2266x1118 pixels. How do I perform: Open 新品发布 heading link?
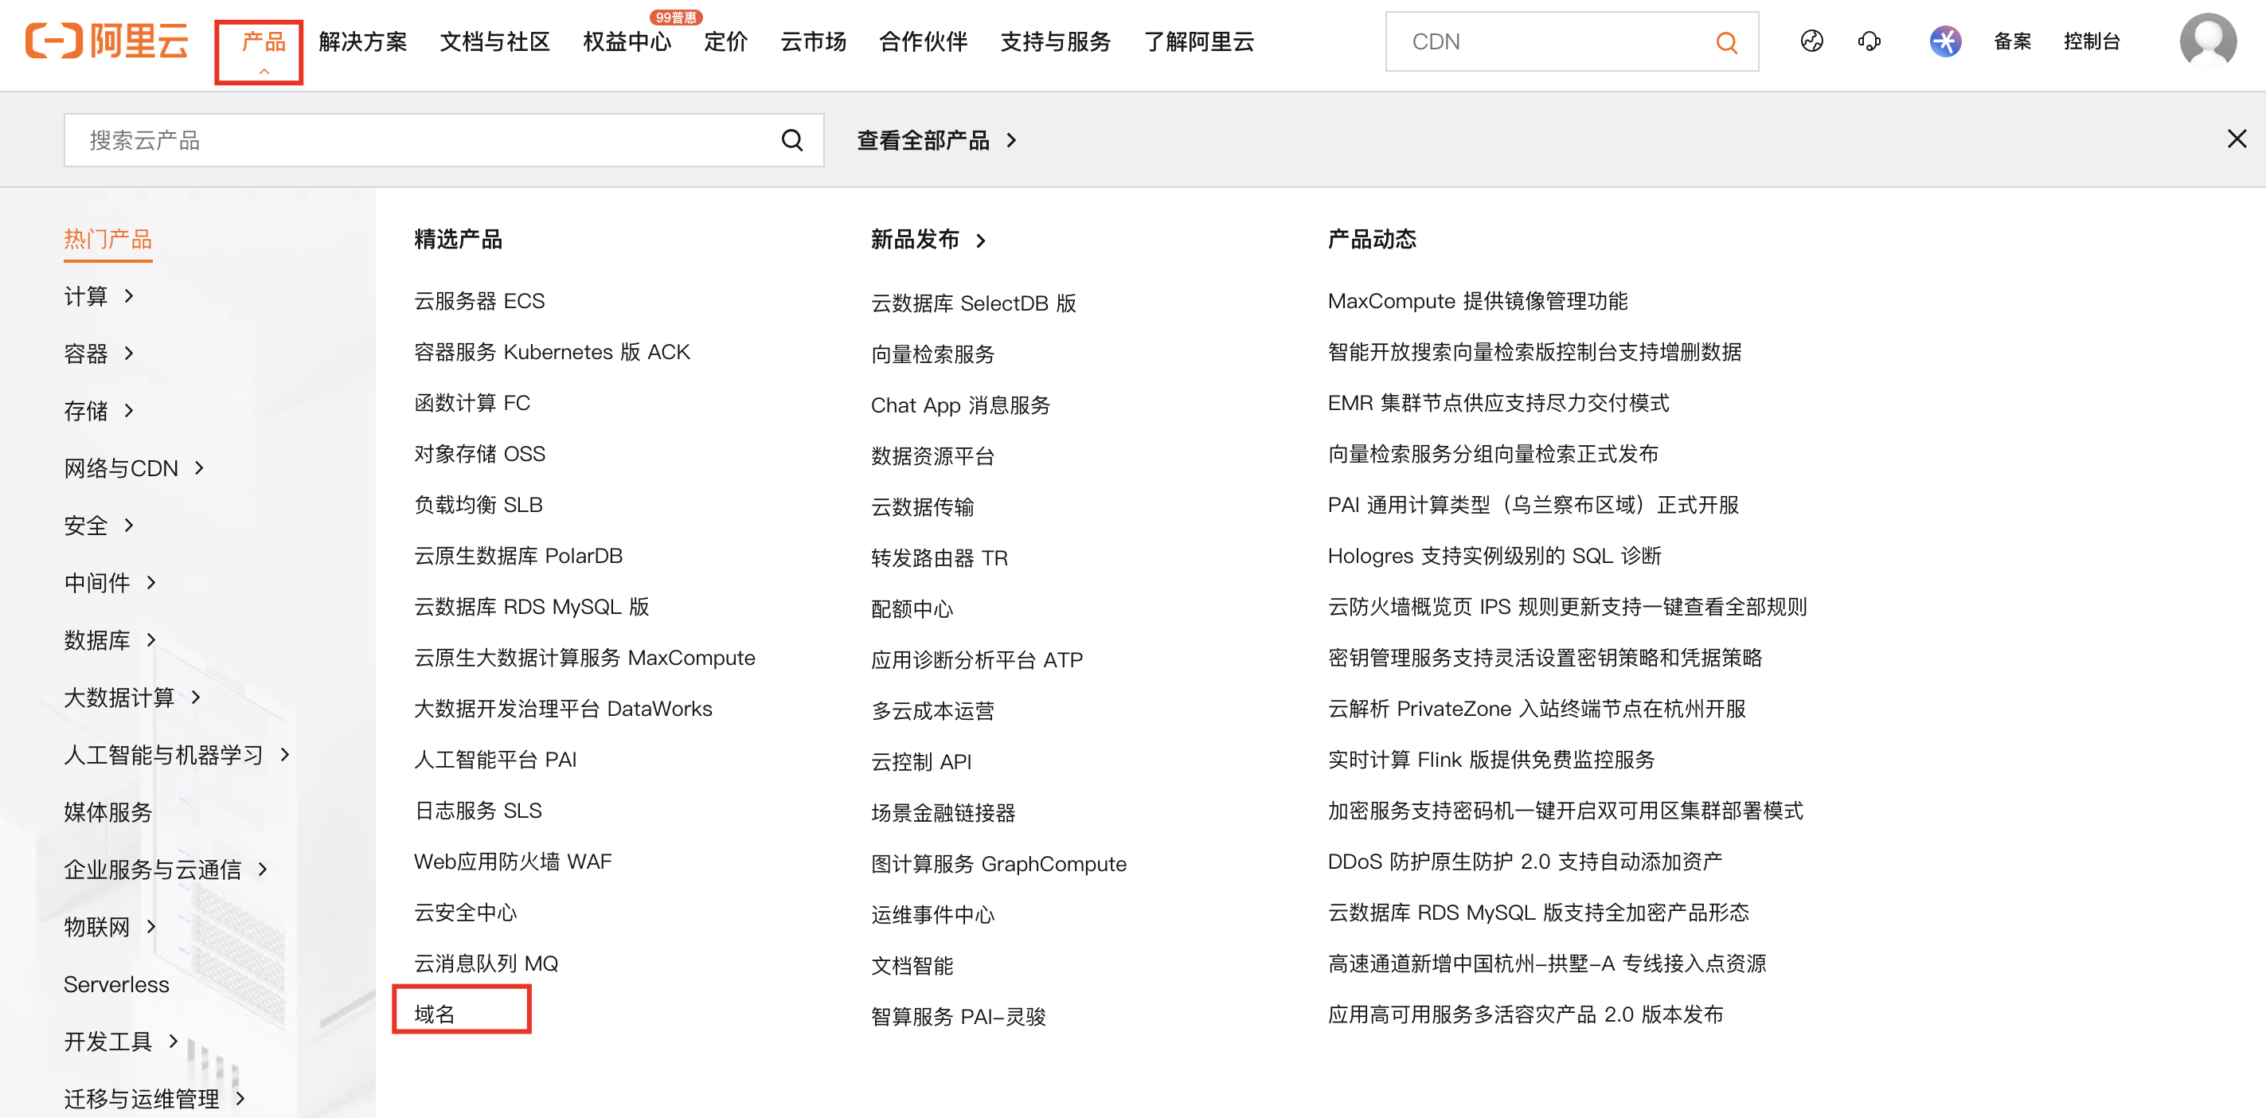pos(928,239)
